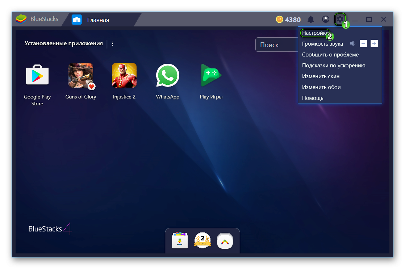
Task: Open notifications bell icon
Action: coord(311,19)
